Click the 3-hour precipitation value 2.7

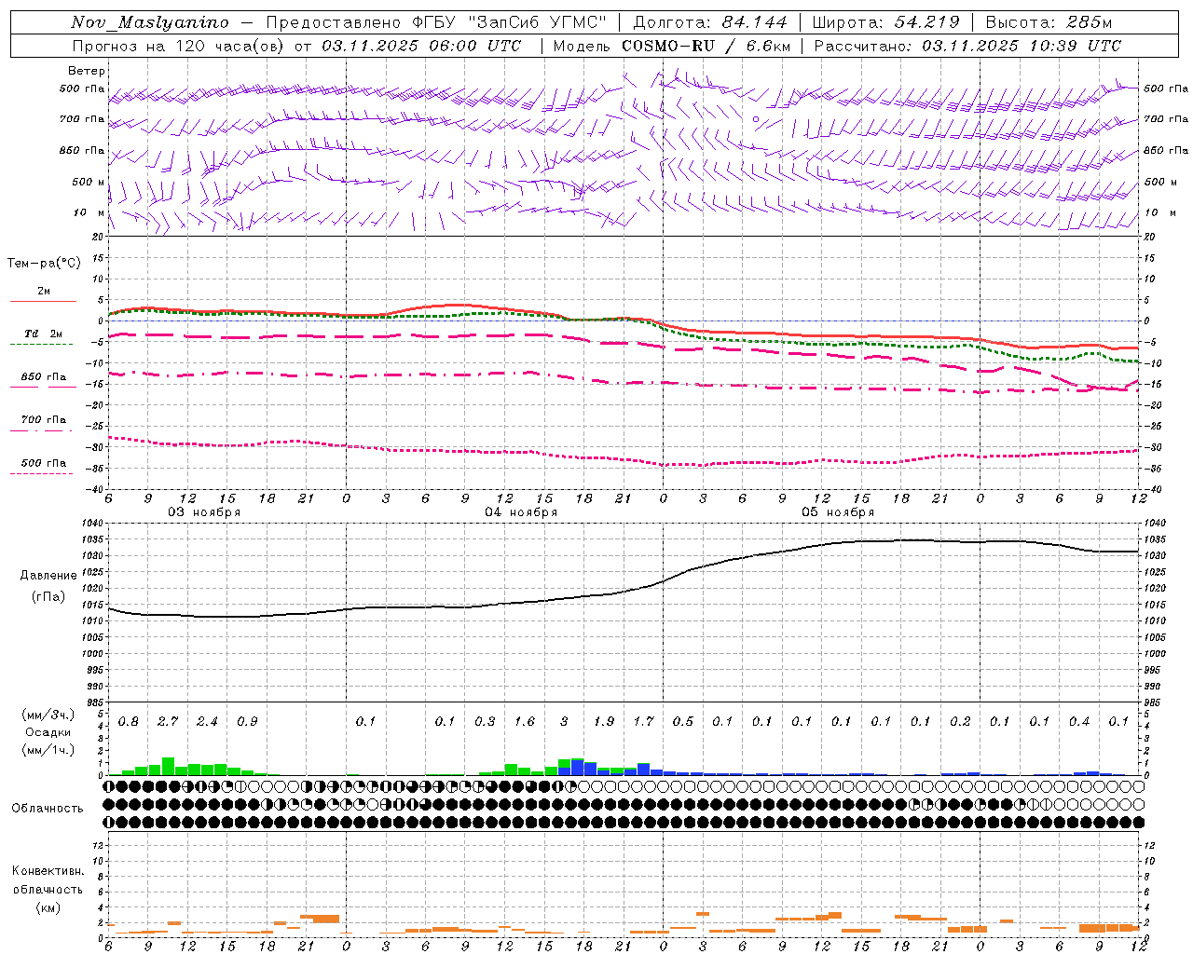[x=168, y=722]
